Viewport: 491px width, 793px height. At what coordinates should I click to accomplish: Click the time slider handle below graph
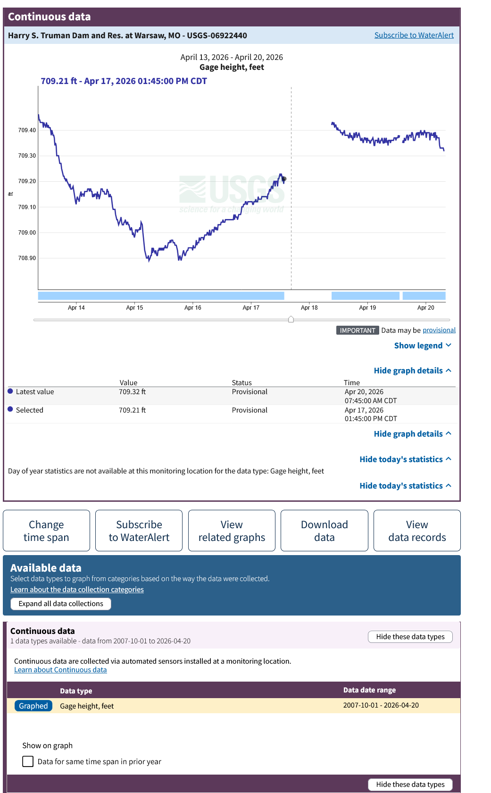(291, 320)
